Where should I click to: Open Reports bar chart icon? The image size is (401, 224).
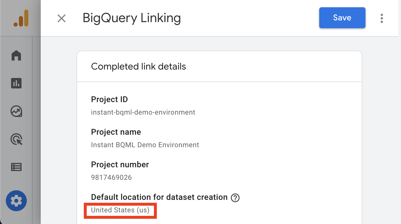click(16, 83)
